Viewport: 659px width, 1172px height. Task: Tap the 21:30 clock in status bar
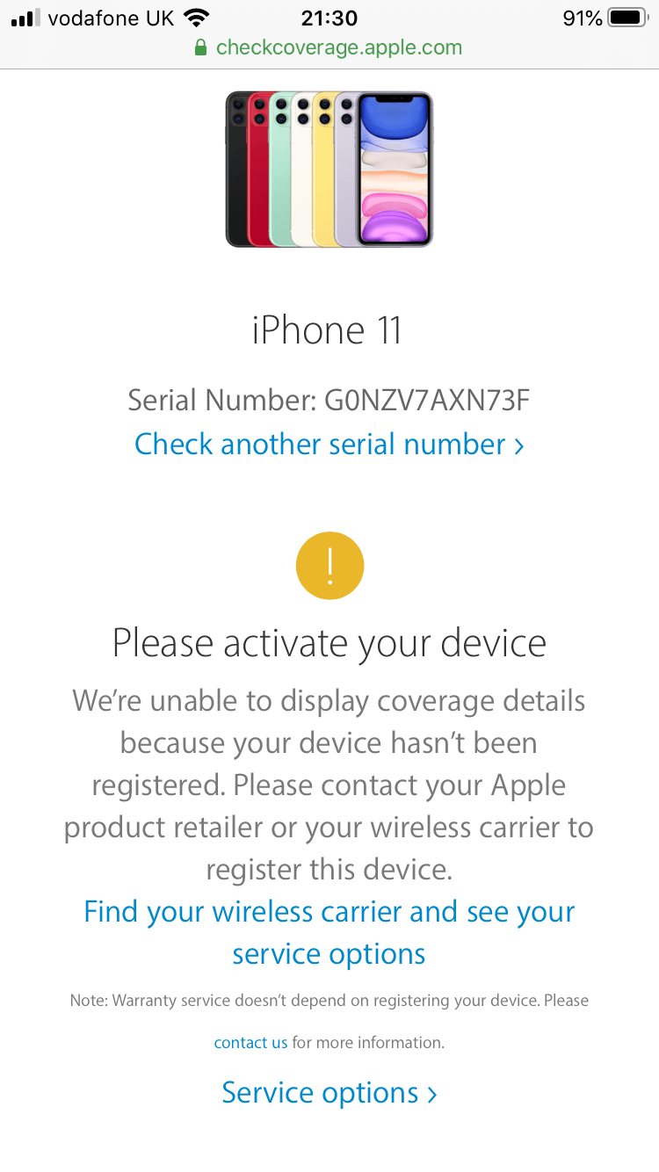329,18
